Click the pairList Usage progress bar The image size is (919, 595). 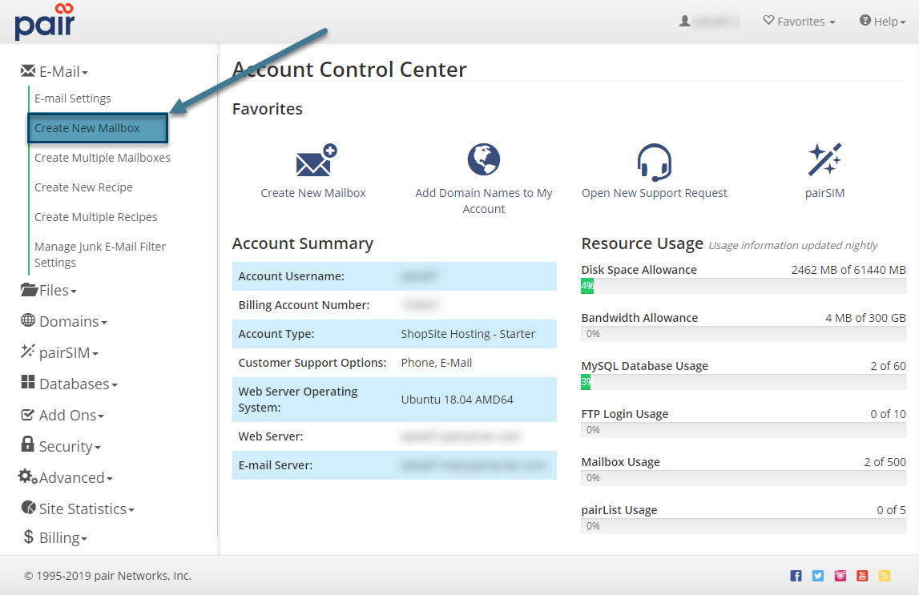point(744,526)
